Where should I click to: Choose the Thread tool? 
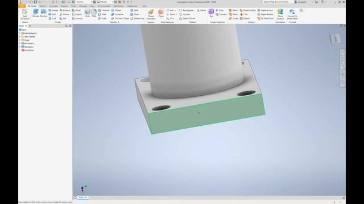(x=116, y=10)
